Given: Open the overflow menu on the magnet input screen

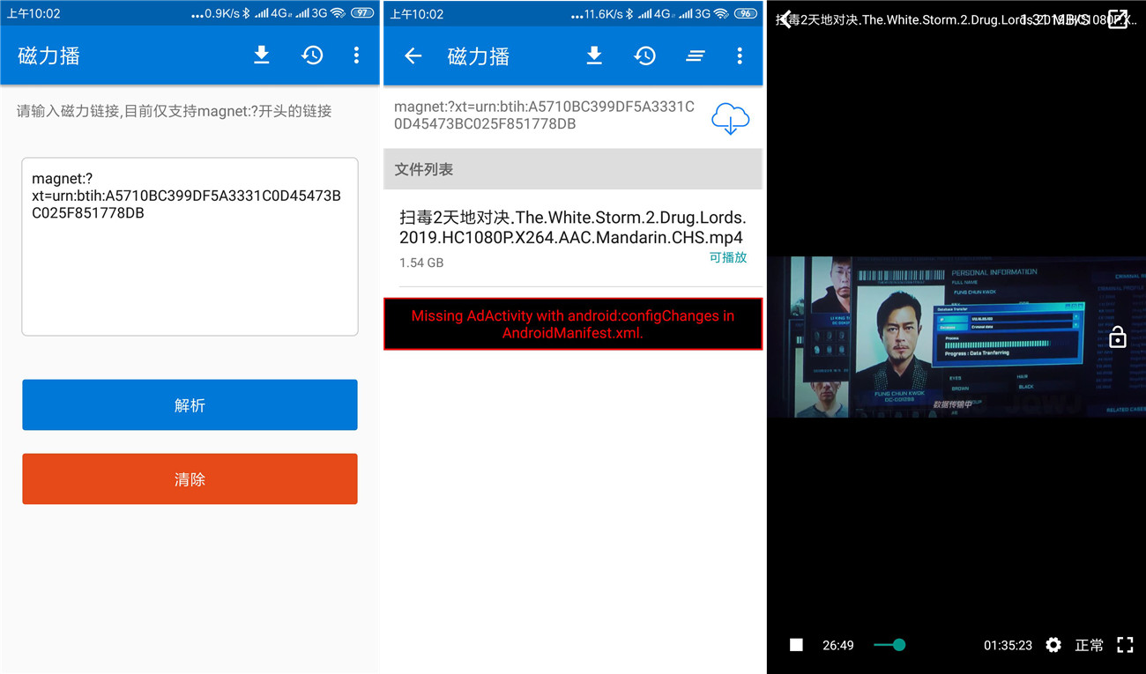Looking at the screenshot, I should 356,56.
